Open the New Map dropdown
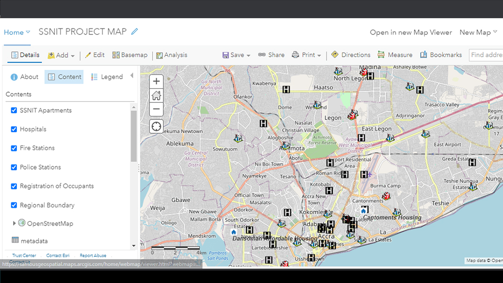Image resolution: width=503 pixels, height=283 pixels. coord(478,33)
